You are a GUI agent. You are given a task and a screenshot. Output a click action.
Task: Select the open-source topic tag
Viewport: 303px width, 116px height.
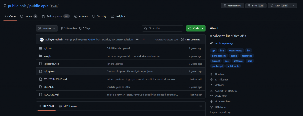(236, 50)
